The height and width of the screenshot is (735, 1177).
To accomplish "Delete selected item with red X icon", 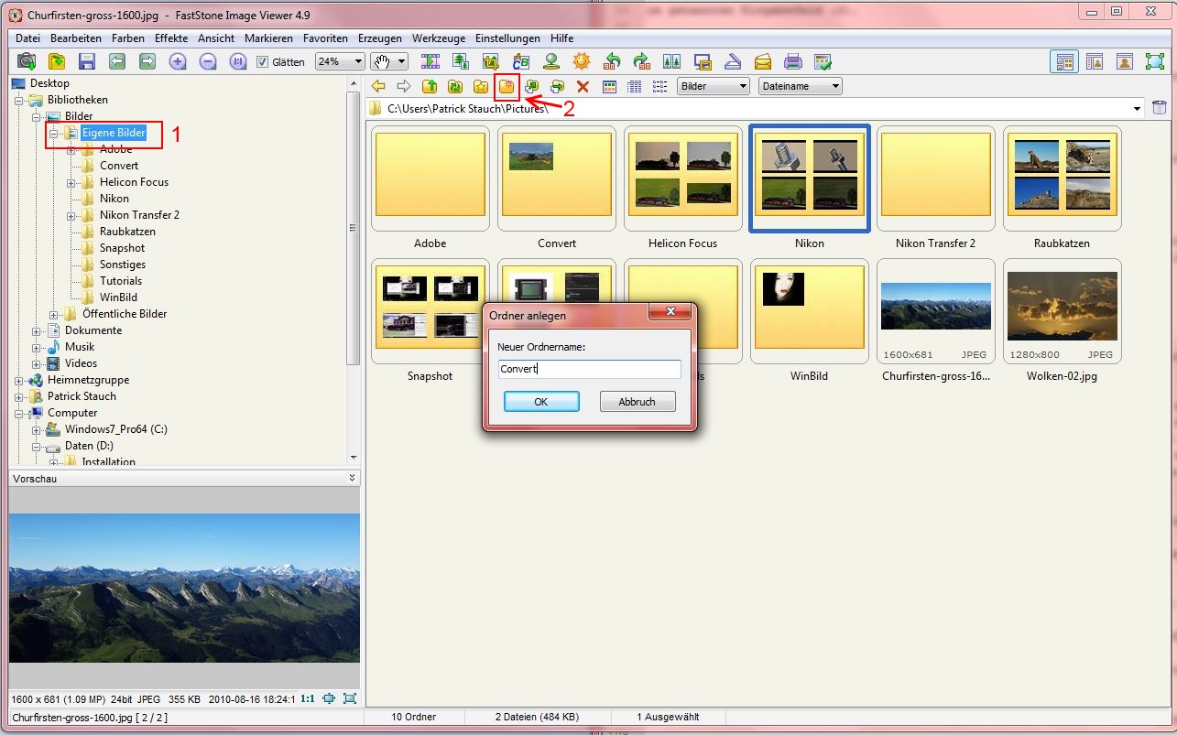I will [583, 86].
